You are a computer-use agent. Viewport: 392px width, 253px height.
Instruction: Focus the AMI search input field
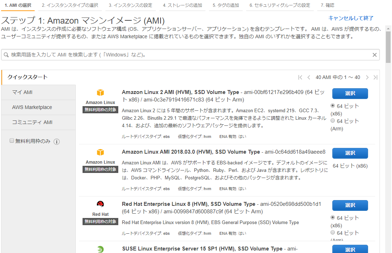pos(190,55)
